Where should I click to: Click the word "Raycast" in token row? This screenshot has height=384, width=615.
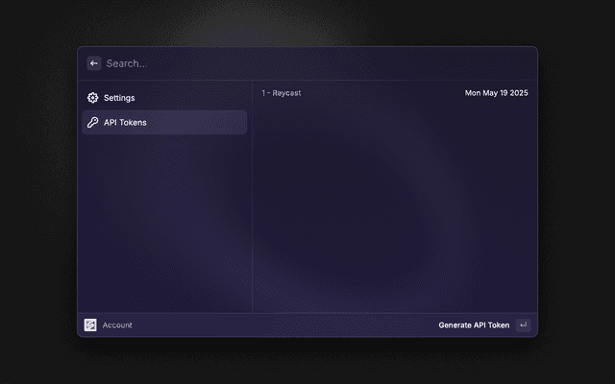[x=287, y=93]
